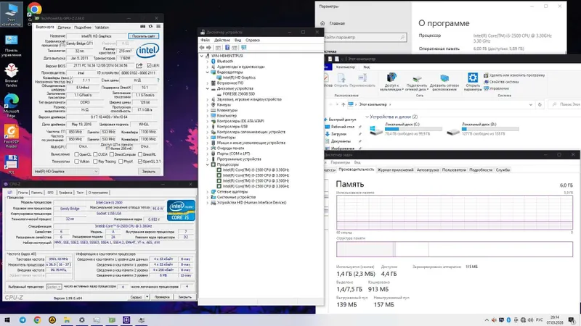Click CPU-Z 'Проверка' button
581x326 pixels.
click(162, 297)
